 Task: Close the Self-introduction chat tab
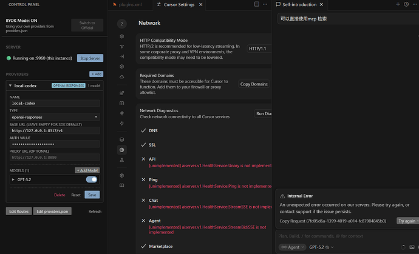tap(321, 4)
